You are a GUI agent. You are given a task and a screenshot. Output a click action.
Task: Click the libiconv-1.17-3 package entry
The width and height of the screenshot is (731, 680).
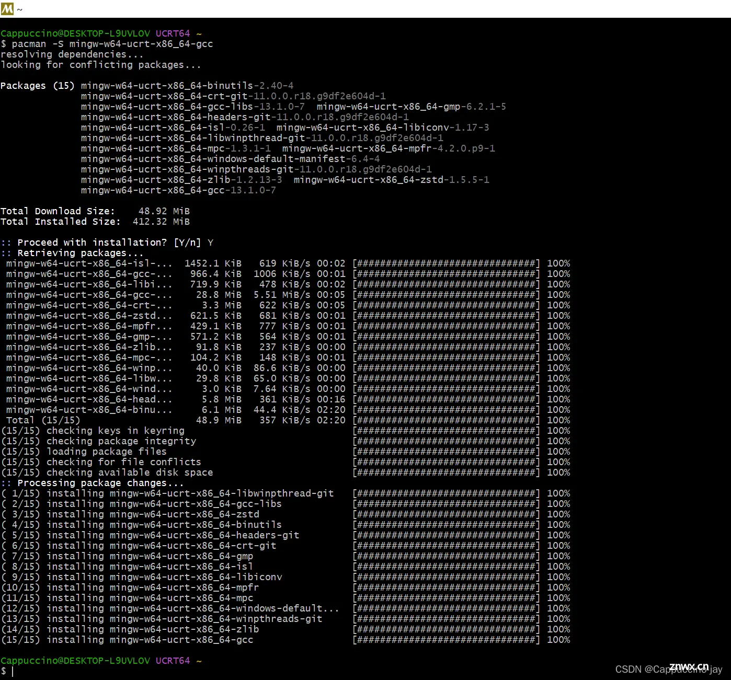click(383, 128)
